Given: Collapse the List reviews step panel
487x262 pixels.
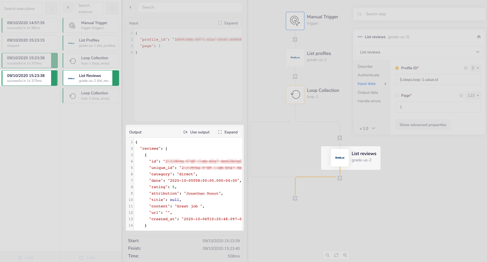Looking at the screenshot, I should pos(479,37).
